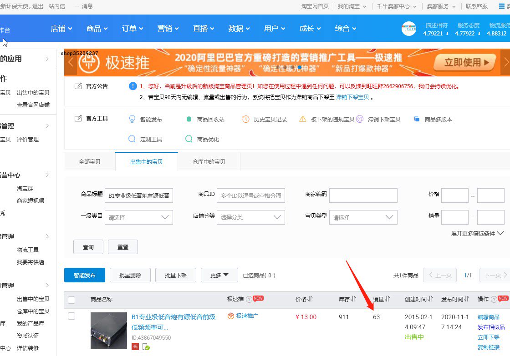Sort by 价格 column arrows
The height and width of the screenshot is (356, 510).
(310, 299)
